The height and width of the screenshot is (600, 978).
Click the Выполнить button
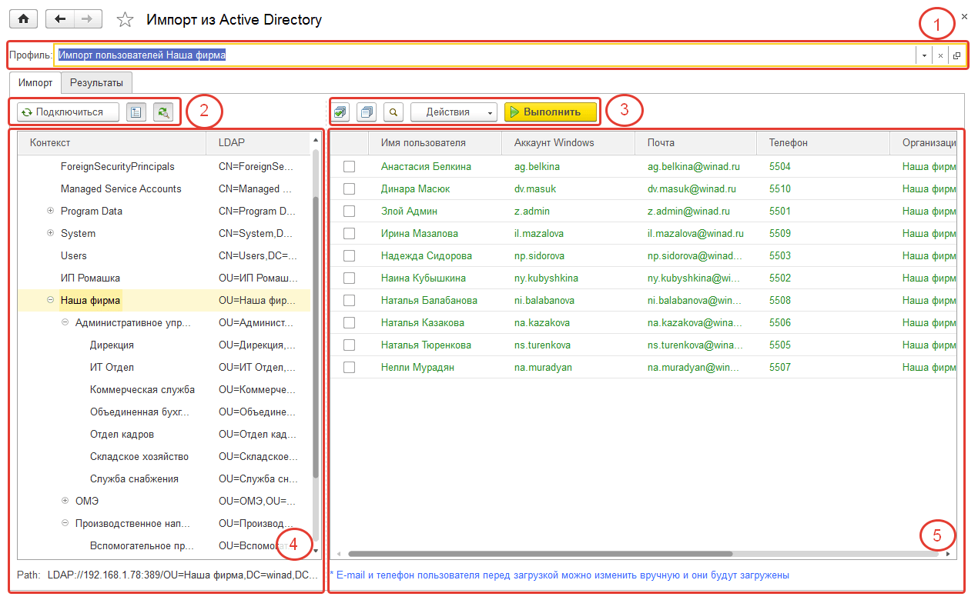tap(551, 112)
